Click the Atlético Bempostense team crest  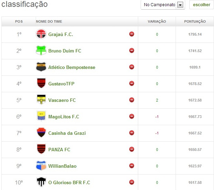tap(41, 67)
